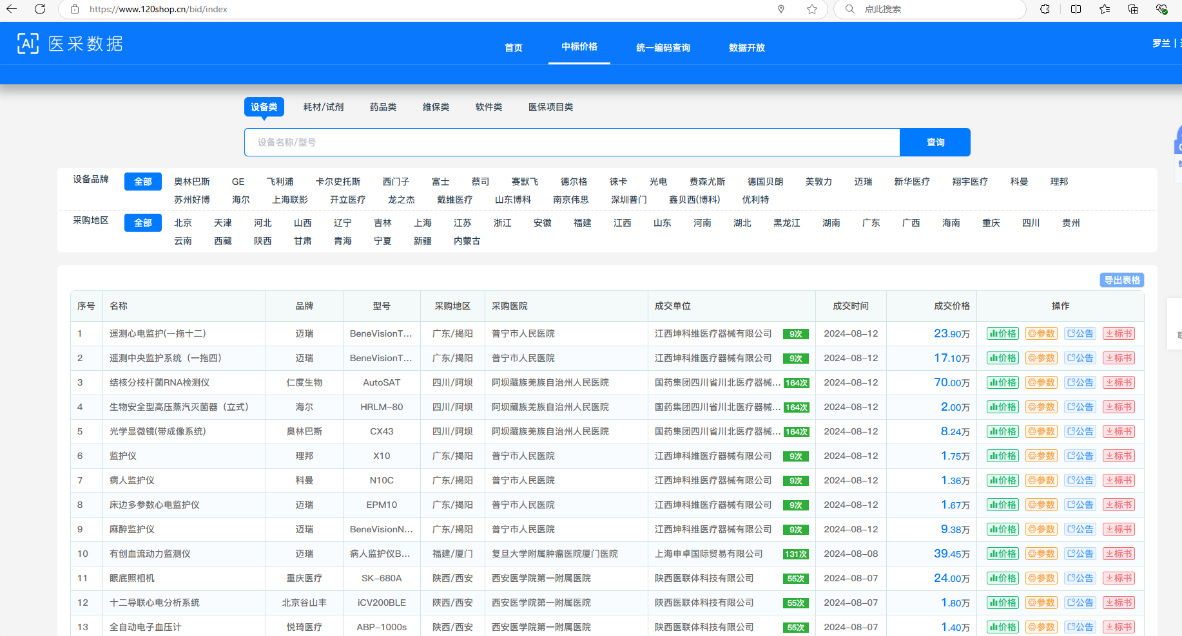This screenshot has width=1182, height=636.
Task: Open 数据开放 navigation item
Action: coord(747,48)
